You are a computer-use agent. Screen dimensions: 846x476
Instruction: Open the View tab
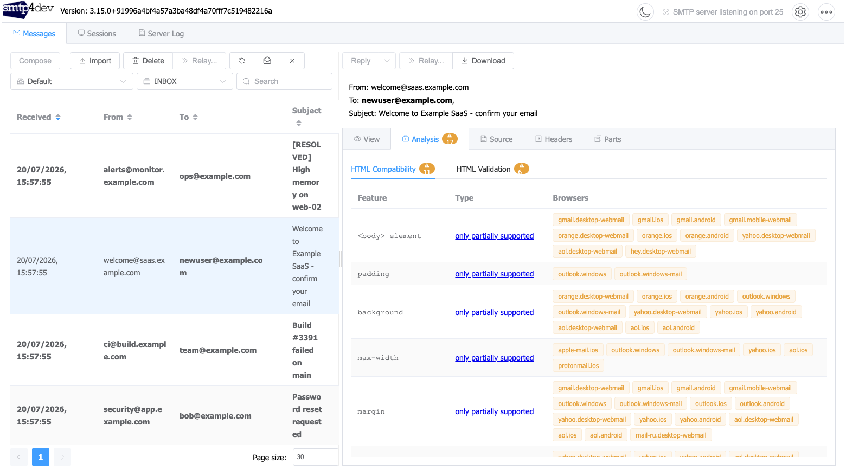pyautogui.click(x=367, y=139)
